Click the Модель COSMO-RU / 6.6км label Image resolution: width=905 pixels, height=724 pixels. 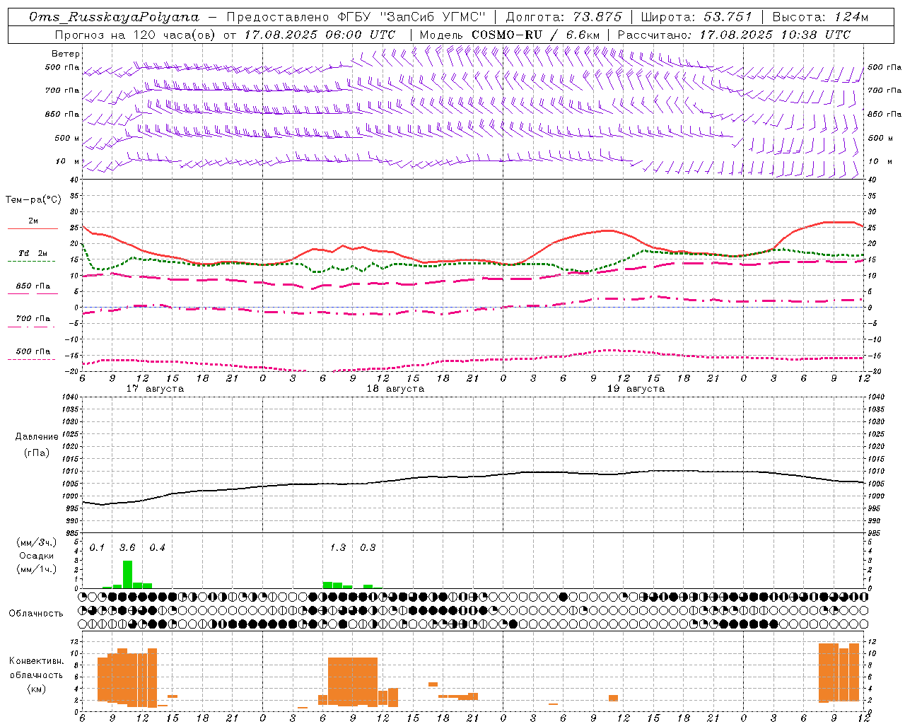(x=509, y=35)
